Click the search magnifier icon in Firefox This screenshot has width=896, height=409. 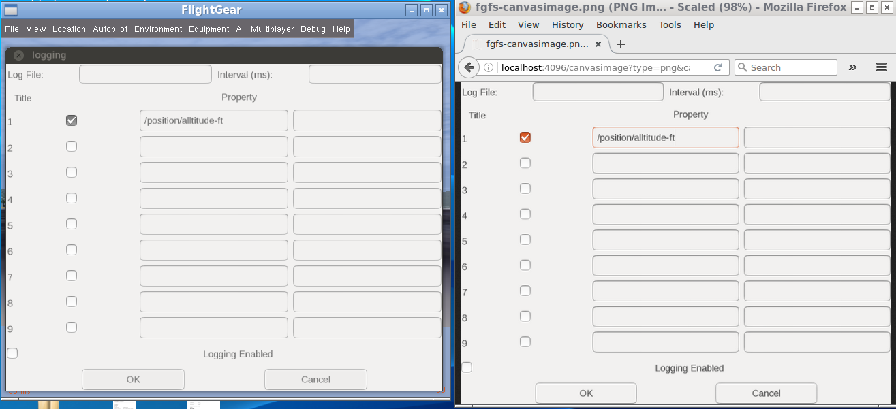tap(743, 67)
